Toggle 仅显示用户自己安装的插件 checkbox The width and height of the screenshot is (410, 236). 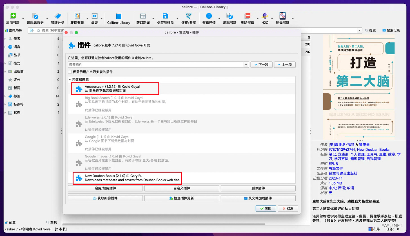[70, 72]
